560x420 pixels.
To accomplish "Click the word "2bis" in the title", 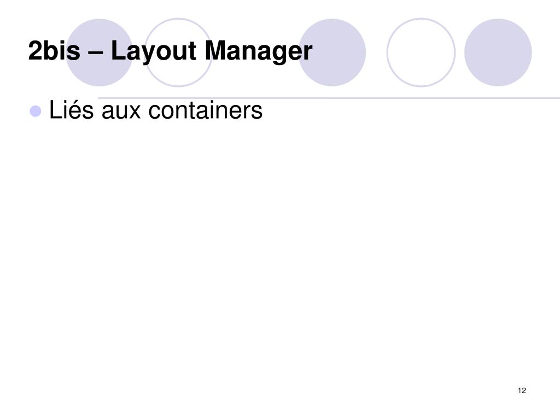I will pyautogui.click(x=54, y=50).
